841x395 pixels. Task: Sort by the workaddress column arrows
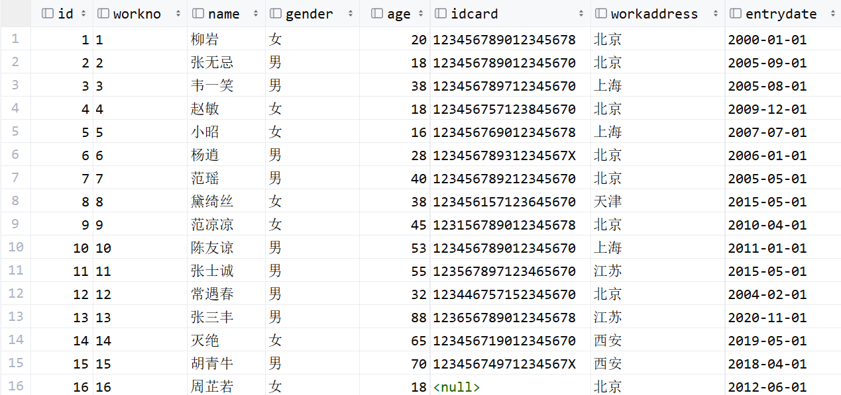click(x=715, y=14)
